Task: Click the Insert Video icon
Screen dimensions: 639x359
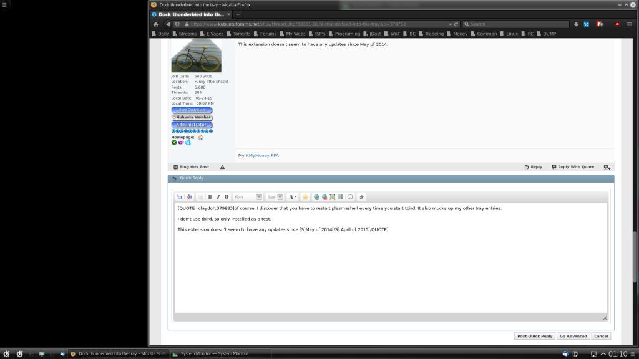Action: [x=340, y=197]
